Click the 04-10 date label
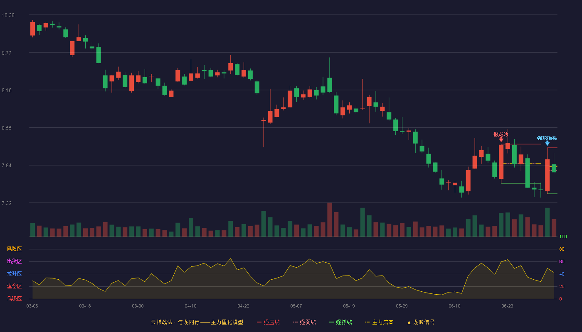Screen dimensions: 582x332 (x=190, y=306)
